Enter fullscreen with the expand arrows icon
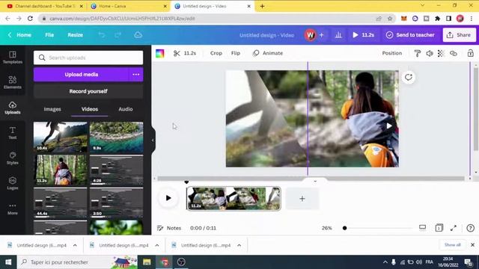479x269 pixels. [x=454, y=228]
